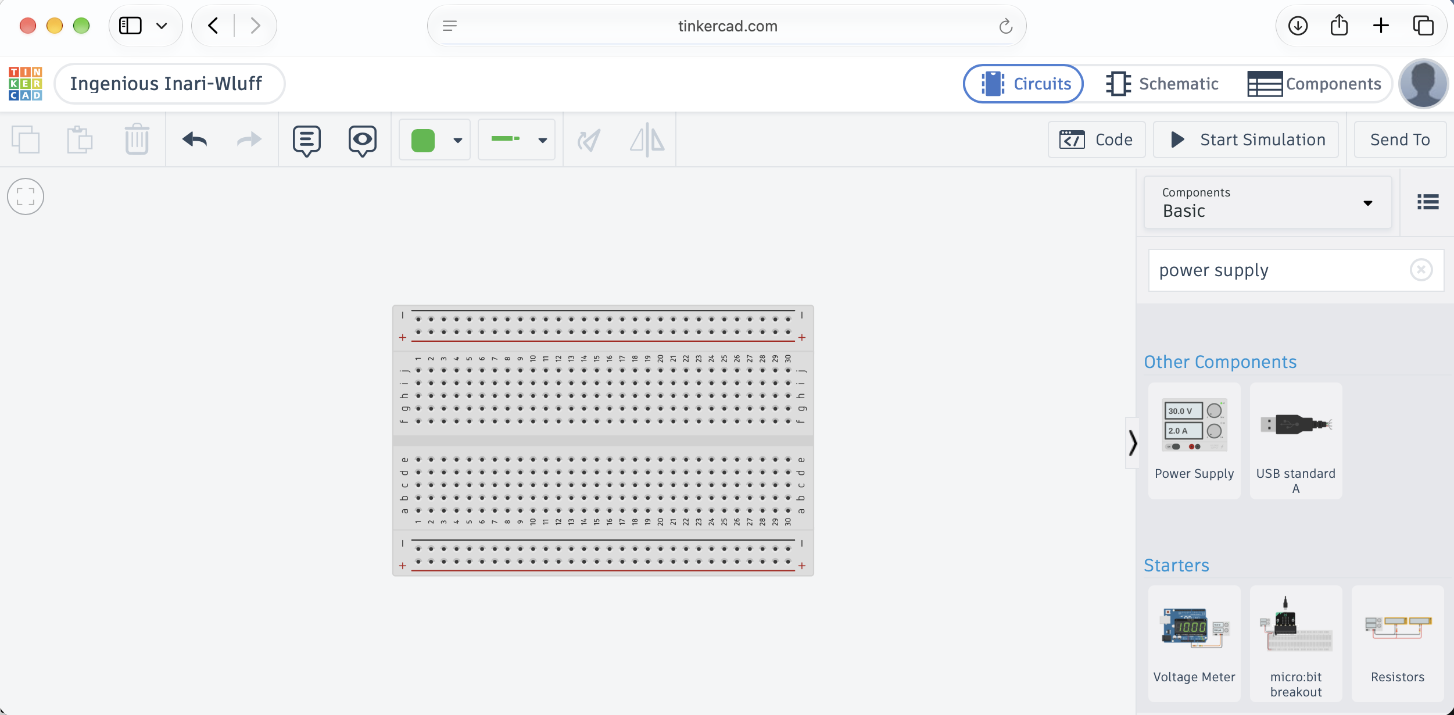Switch components panel to list view
Viewport: 1454px width, 715px height.
pos(1428,202)
